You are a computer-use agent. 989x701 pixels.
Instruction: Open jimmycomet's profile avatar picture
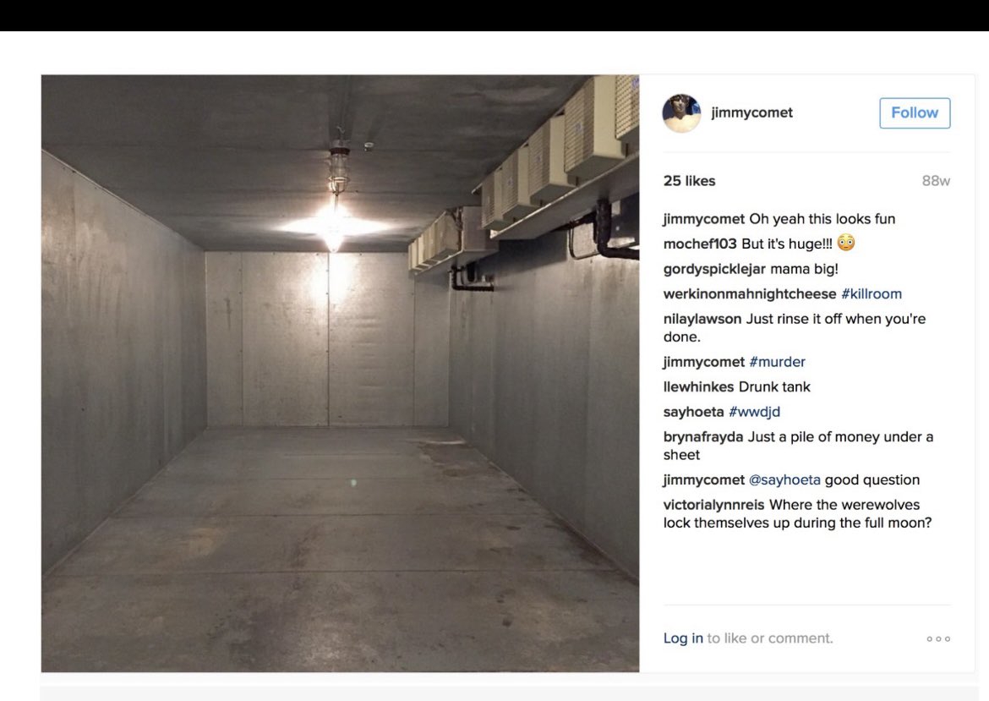pyautogui.click(x=681, y=113)
